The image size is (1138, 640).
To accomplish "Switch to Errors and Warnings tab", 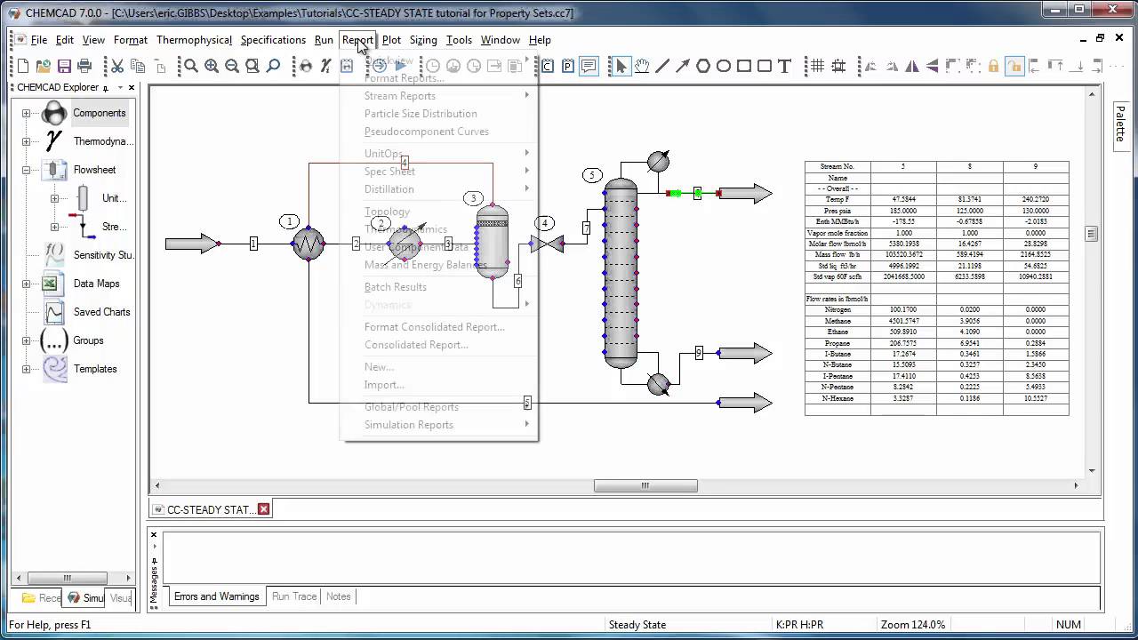I will [217, 596].
